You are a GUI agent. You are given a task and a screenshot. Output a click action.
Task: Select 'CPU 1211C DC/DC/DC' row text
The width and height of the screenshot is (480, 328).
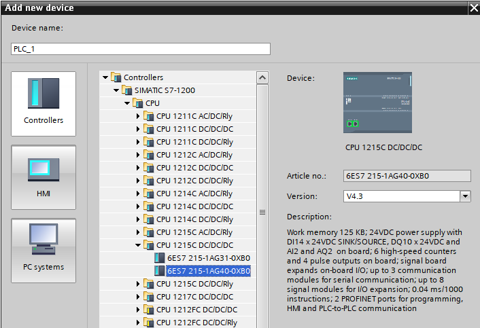pos(194,129)
